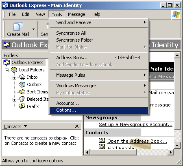Click the Outlook Express banner icon
Viewport: 183px width, 166px height.
[7, 44]
